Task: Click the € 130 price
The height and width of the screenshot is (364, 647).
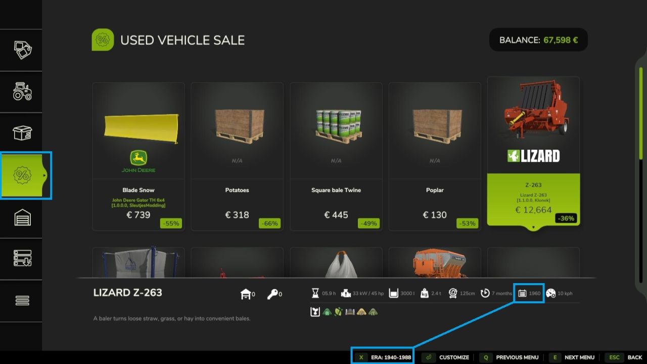Action: (x=435, y=215)
